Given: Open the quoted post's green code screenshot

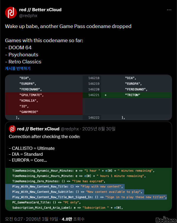Looking at the screenshot, I should 88,189.
